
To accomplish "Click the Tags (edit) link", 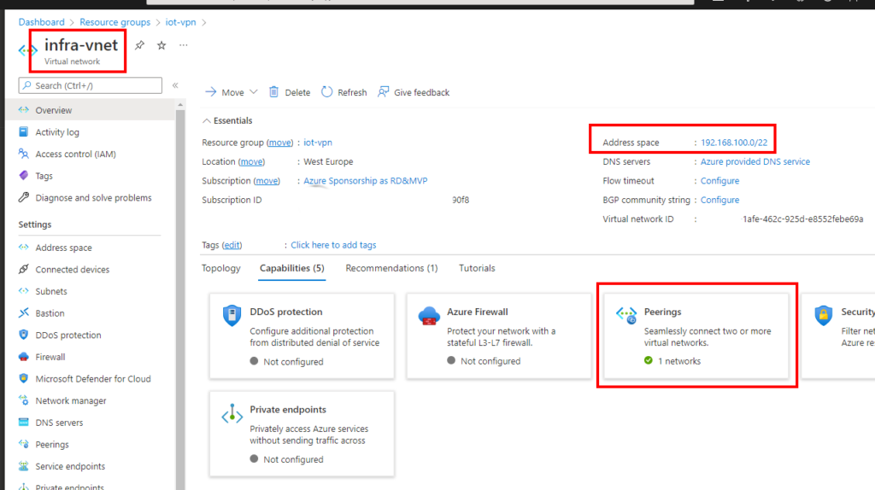I will [x=232, y=245].
